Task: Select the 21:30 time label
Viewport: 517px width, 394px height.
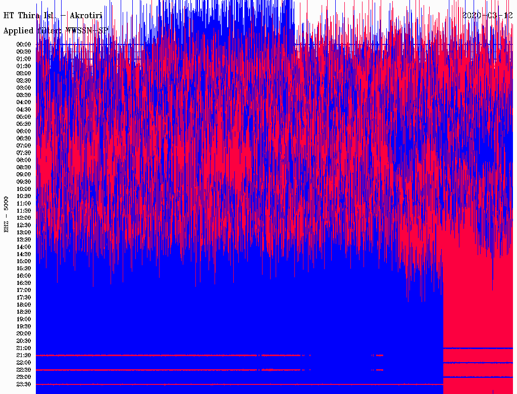Action: 24,356
